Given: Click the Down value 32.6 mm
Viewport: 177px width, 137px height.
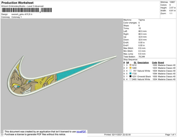Looking at the screenshot, I should (x=142, y=40).
